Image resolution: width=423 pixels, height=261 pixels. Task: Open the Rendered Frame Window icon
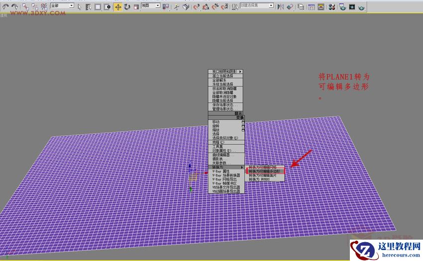pos(352,7)
